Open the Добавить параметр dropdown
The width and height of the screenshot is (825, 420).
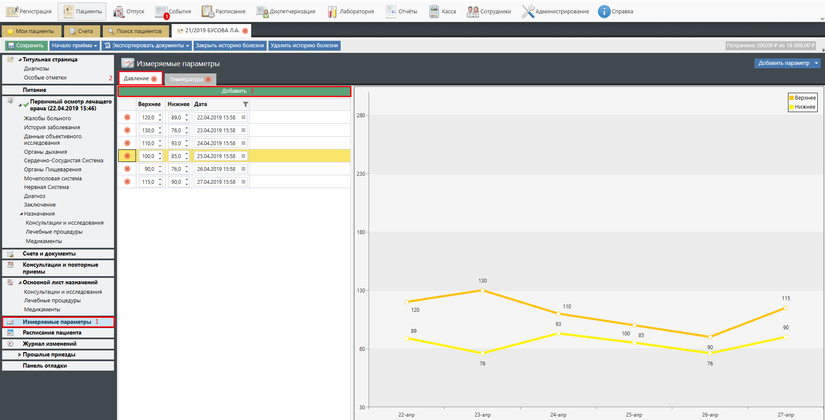click(816, 63)
